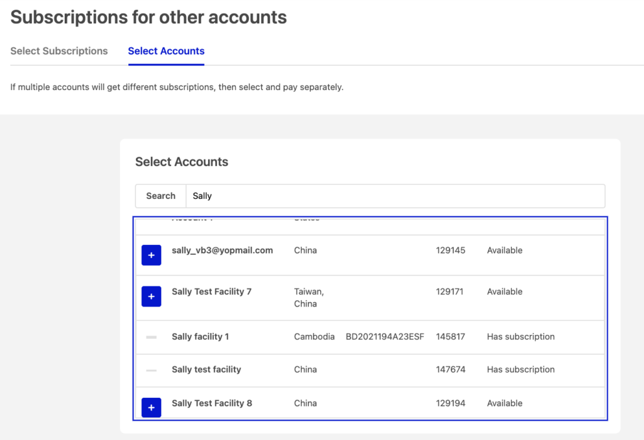This screenshot has width=644, height=440.
Task: Add Sally Test Facility 7 with plus icon
Action: click(x=151, y=296)
